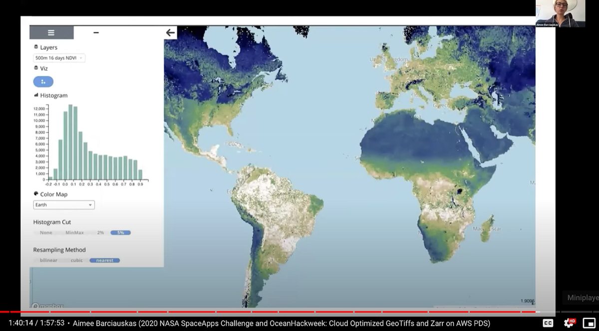The height and width of the screenshot is (331, 599).
Task: Click the hamburger menu tab in panel
Action: (x=51, y=32)
